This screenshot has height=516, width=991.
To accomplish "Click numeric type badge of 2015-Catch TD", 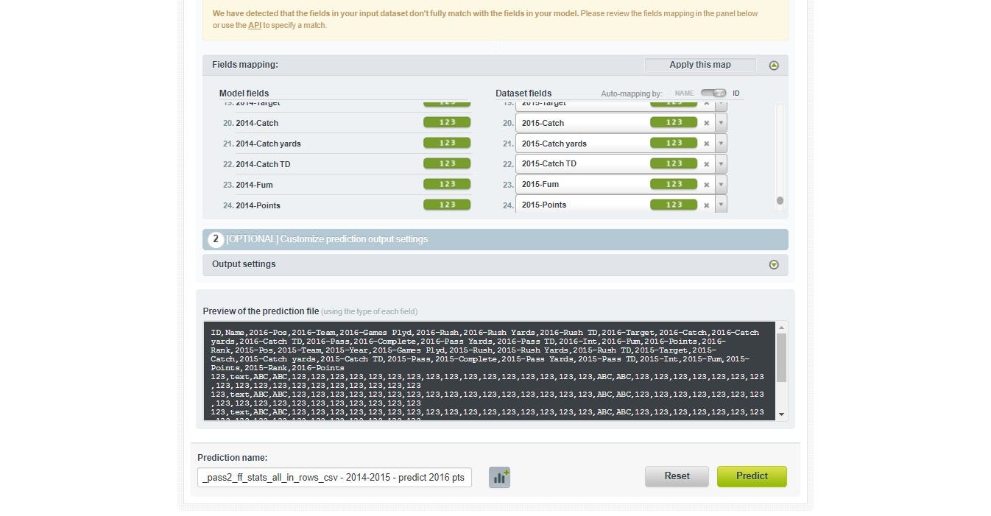I will pos(674,163).
